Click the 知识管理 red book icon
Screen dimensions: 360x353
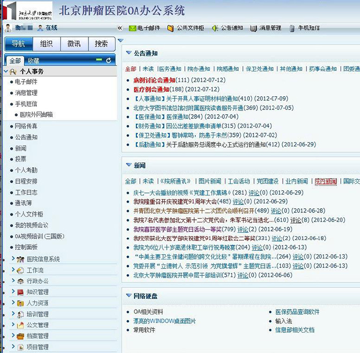click(x=20, y=292)
